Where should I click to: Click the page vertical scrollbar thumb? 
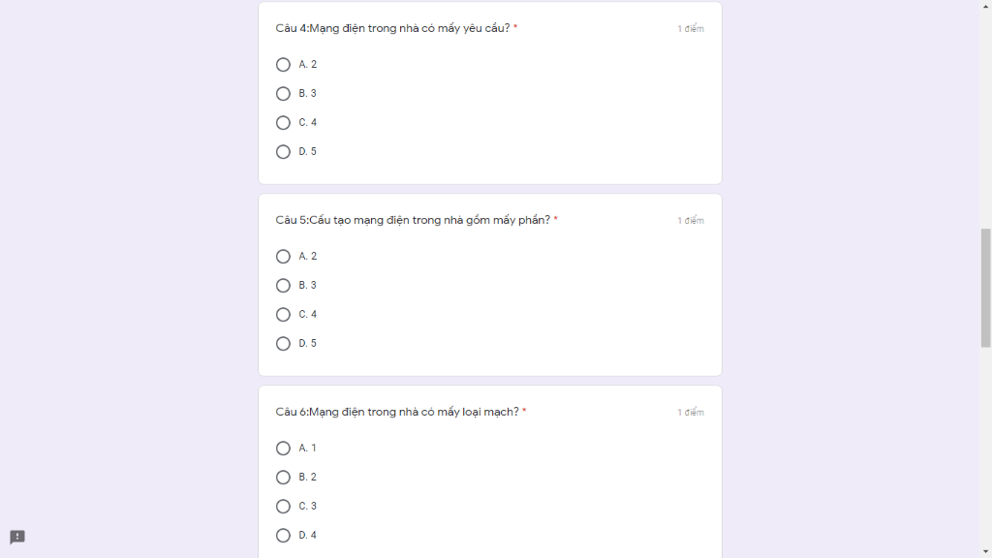coord(985,288)
